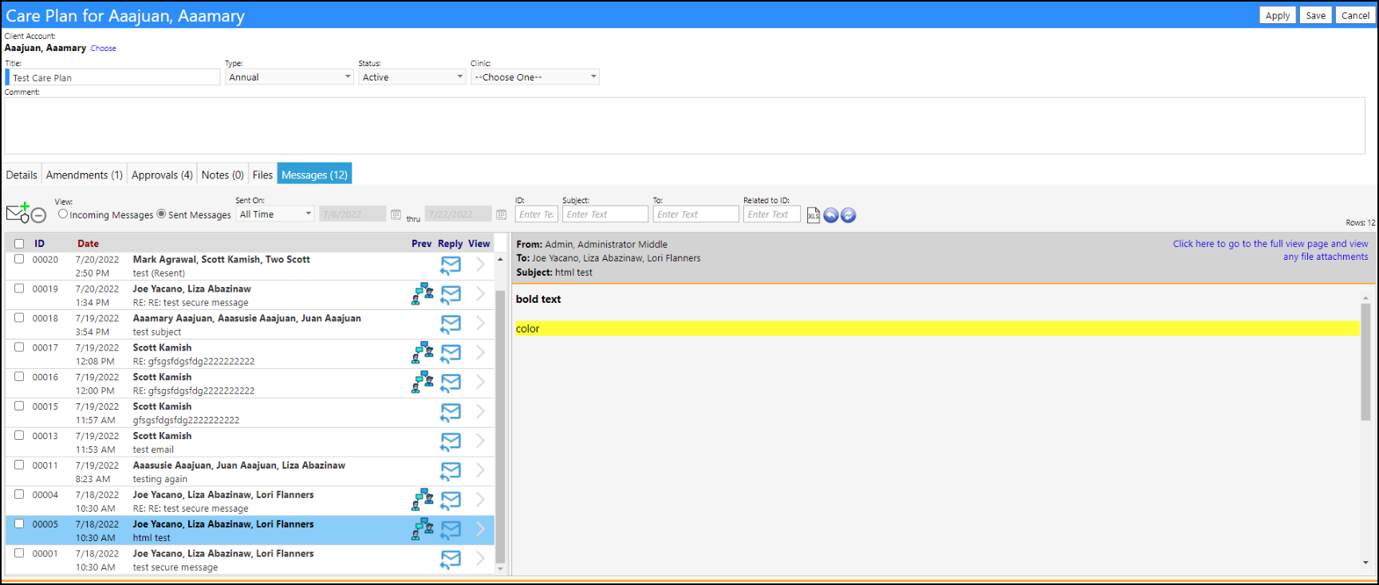View previous conversation for message 00005
The image size is (1379, 585).
tap(423, 529)
